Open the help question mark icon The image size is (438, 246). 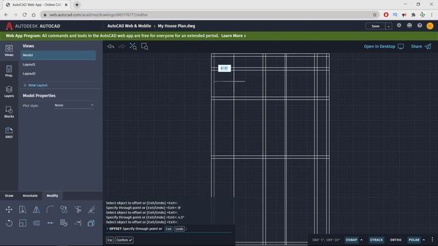point(420,25)
